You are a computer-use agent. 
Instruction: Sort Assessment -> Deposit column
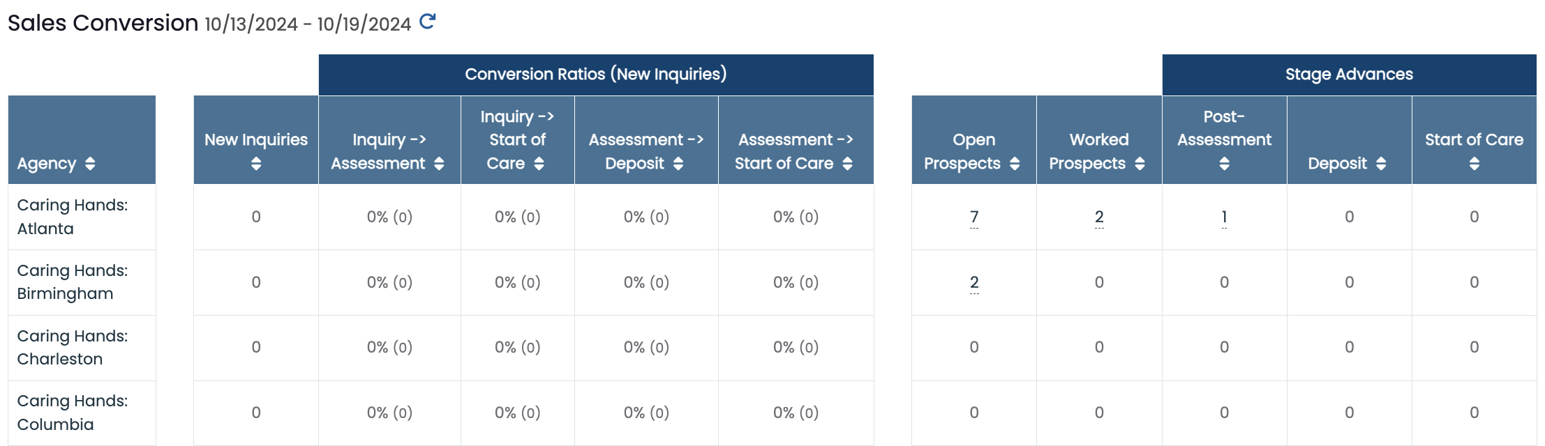pyautogui.click(x=678, y=164)
